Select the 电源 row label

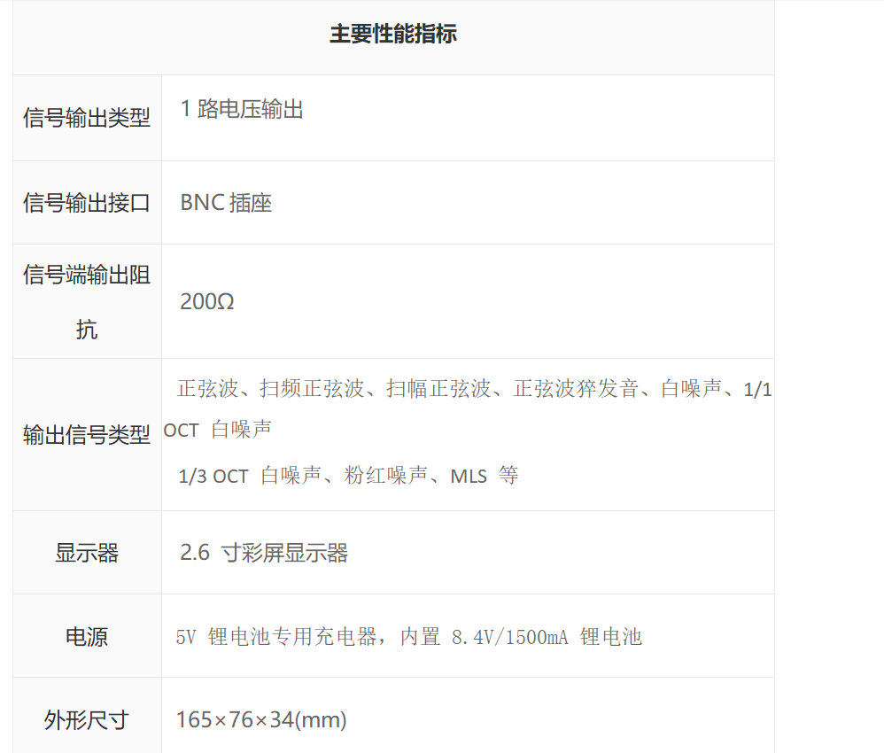coord(87,637)
